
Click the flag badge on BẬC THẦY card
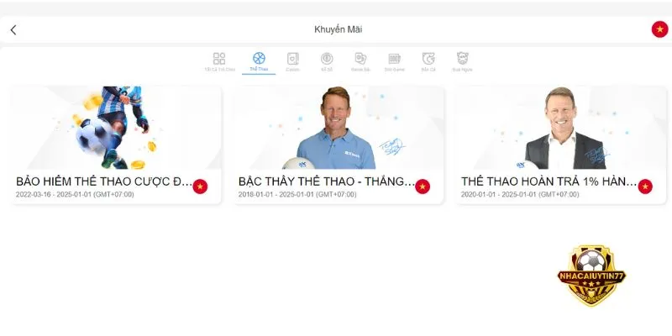click(x=423, y=186)
